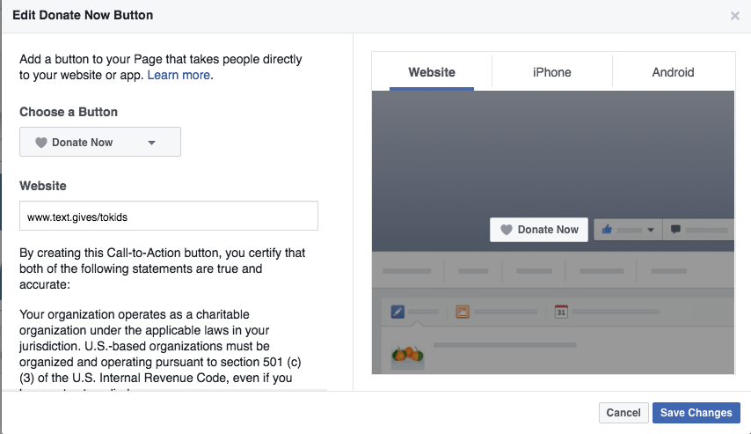This screenshot has width=751, height=434.
Task: Click Save Changes button
Action: (696, 412)
